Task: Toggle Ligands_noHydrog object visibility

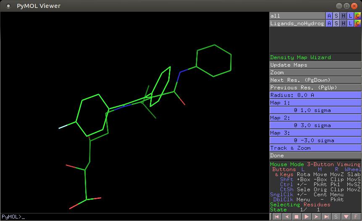Action: click(x=297, y=23)
